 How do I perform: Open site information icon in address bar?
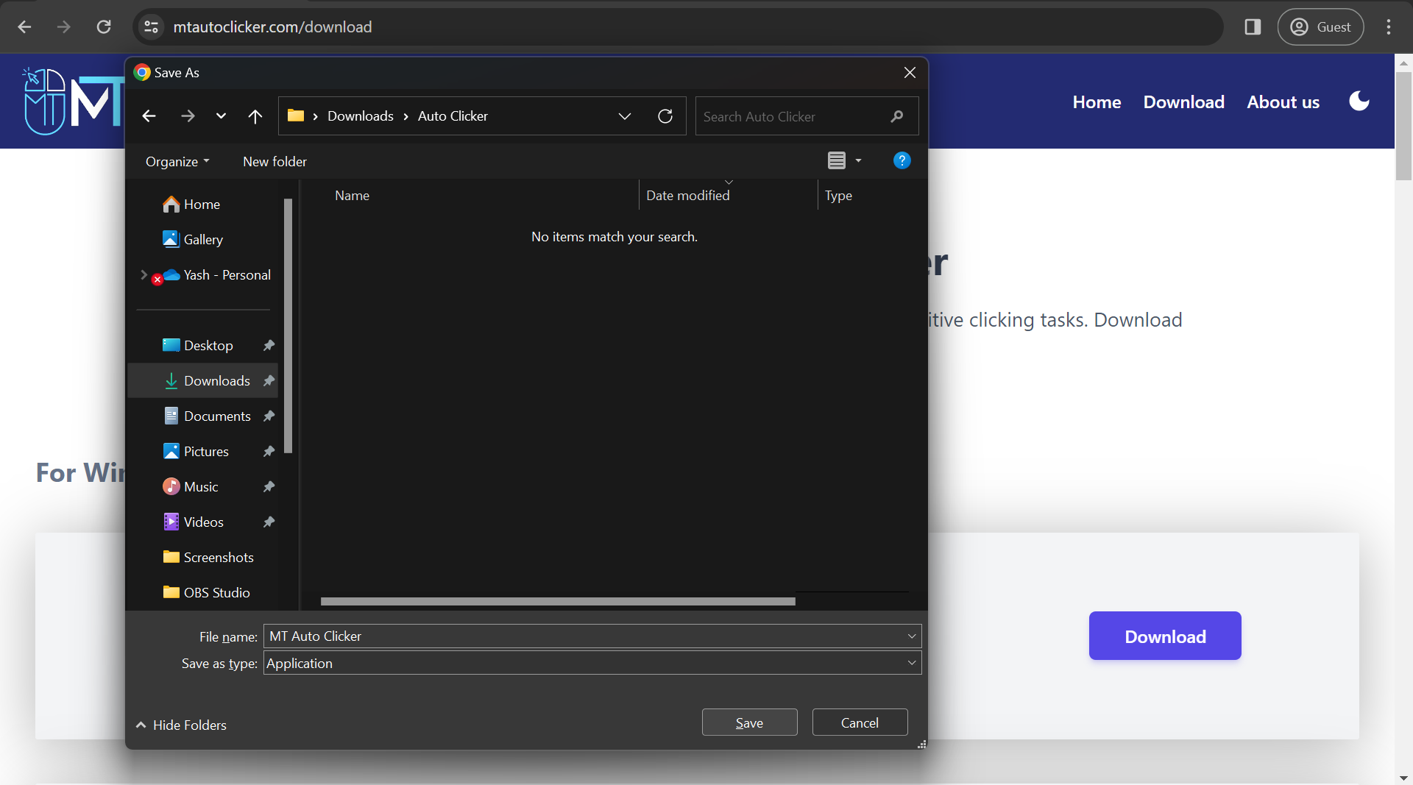(x=152, y=27)
